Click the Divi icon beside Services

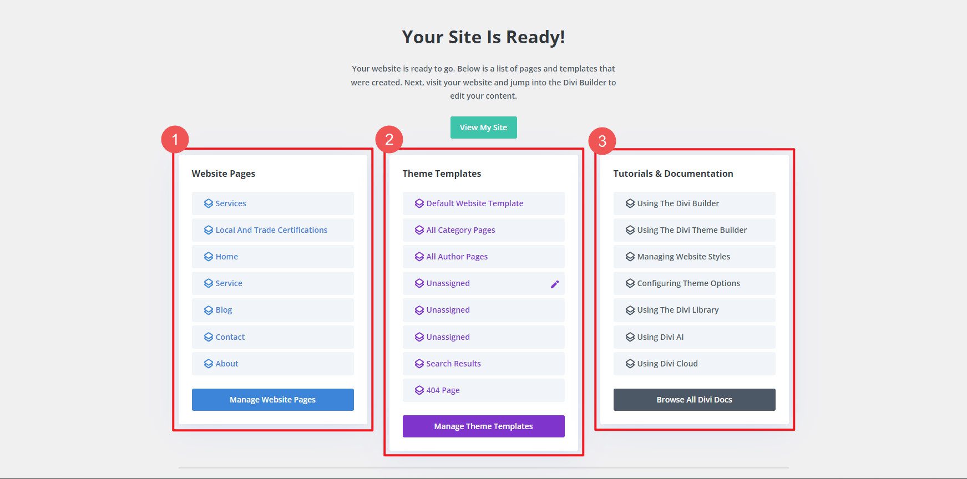click(209, 203)
